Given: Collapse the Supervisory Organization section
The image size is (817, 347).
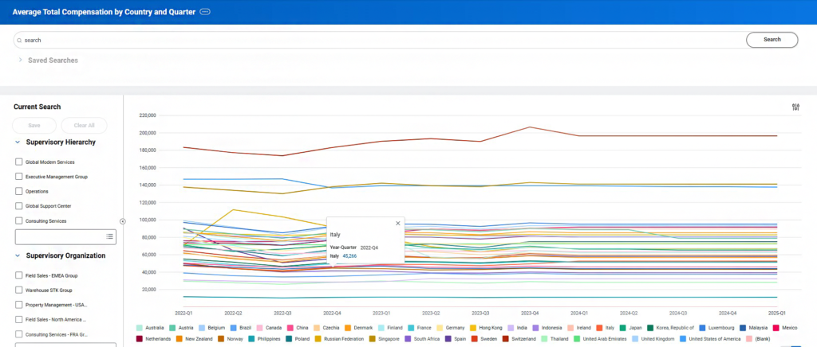Looking at the screenshot, I should (18, 255).
